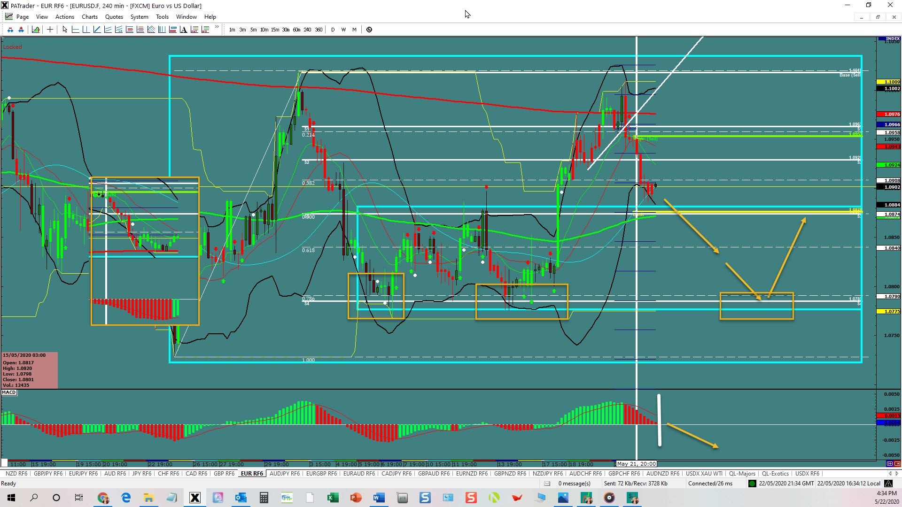Viewport: 902px width, 507px height.
Task: Switch chart to Daily (D) timeframe
Action: (x=333, y=30)
